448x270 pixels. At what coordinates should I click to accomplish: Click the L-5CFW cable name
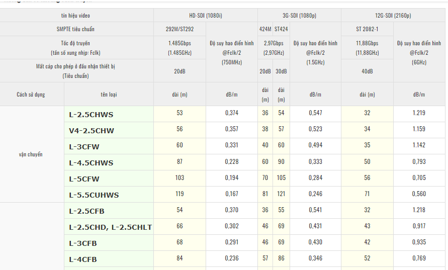(84, 179)
